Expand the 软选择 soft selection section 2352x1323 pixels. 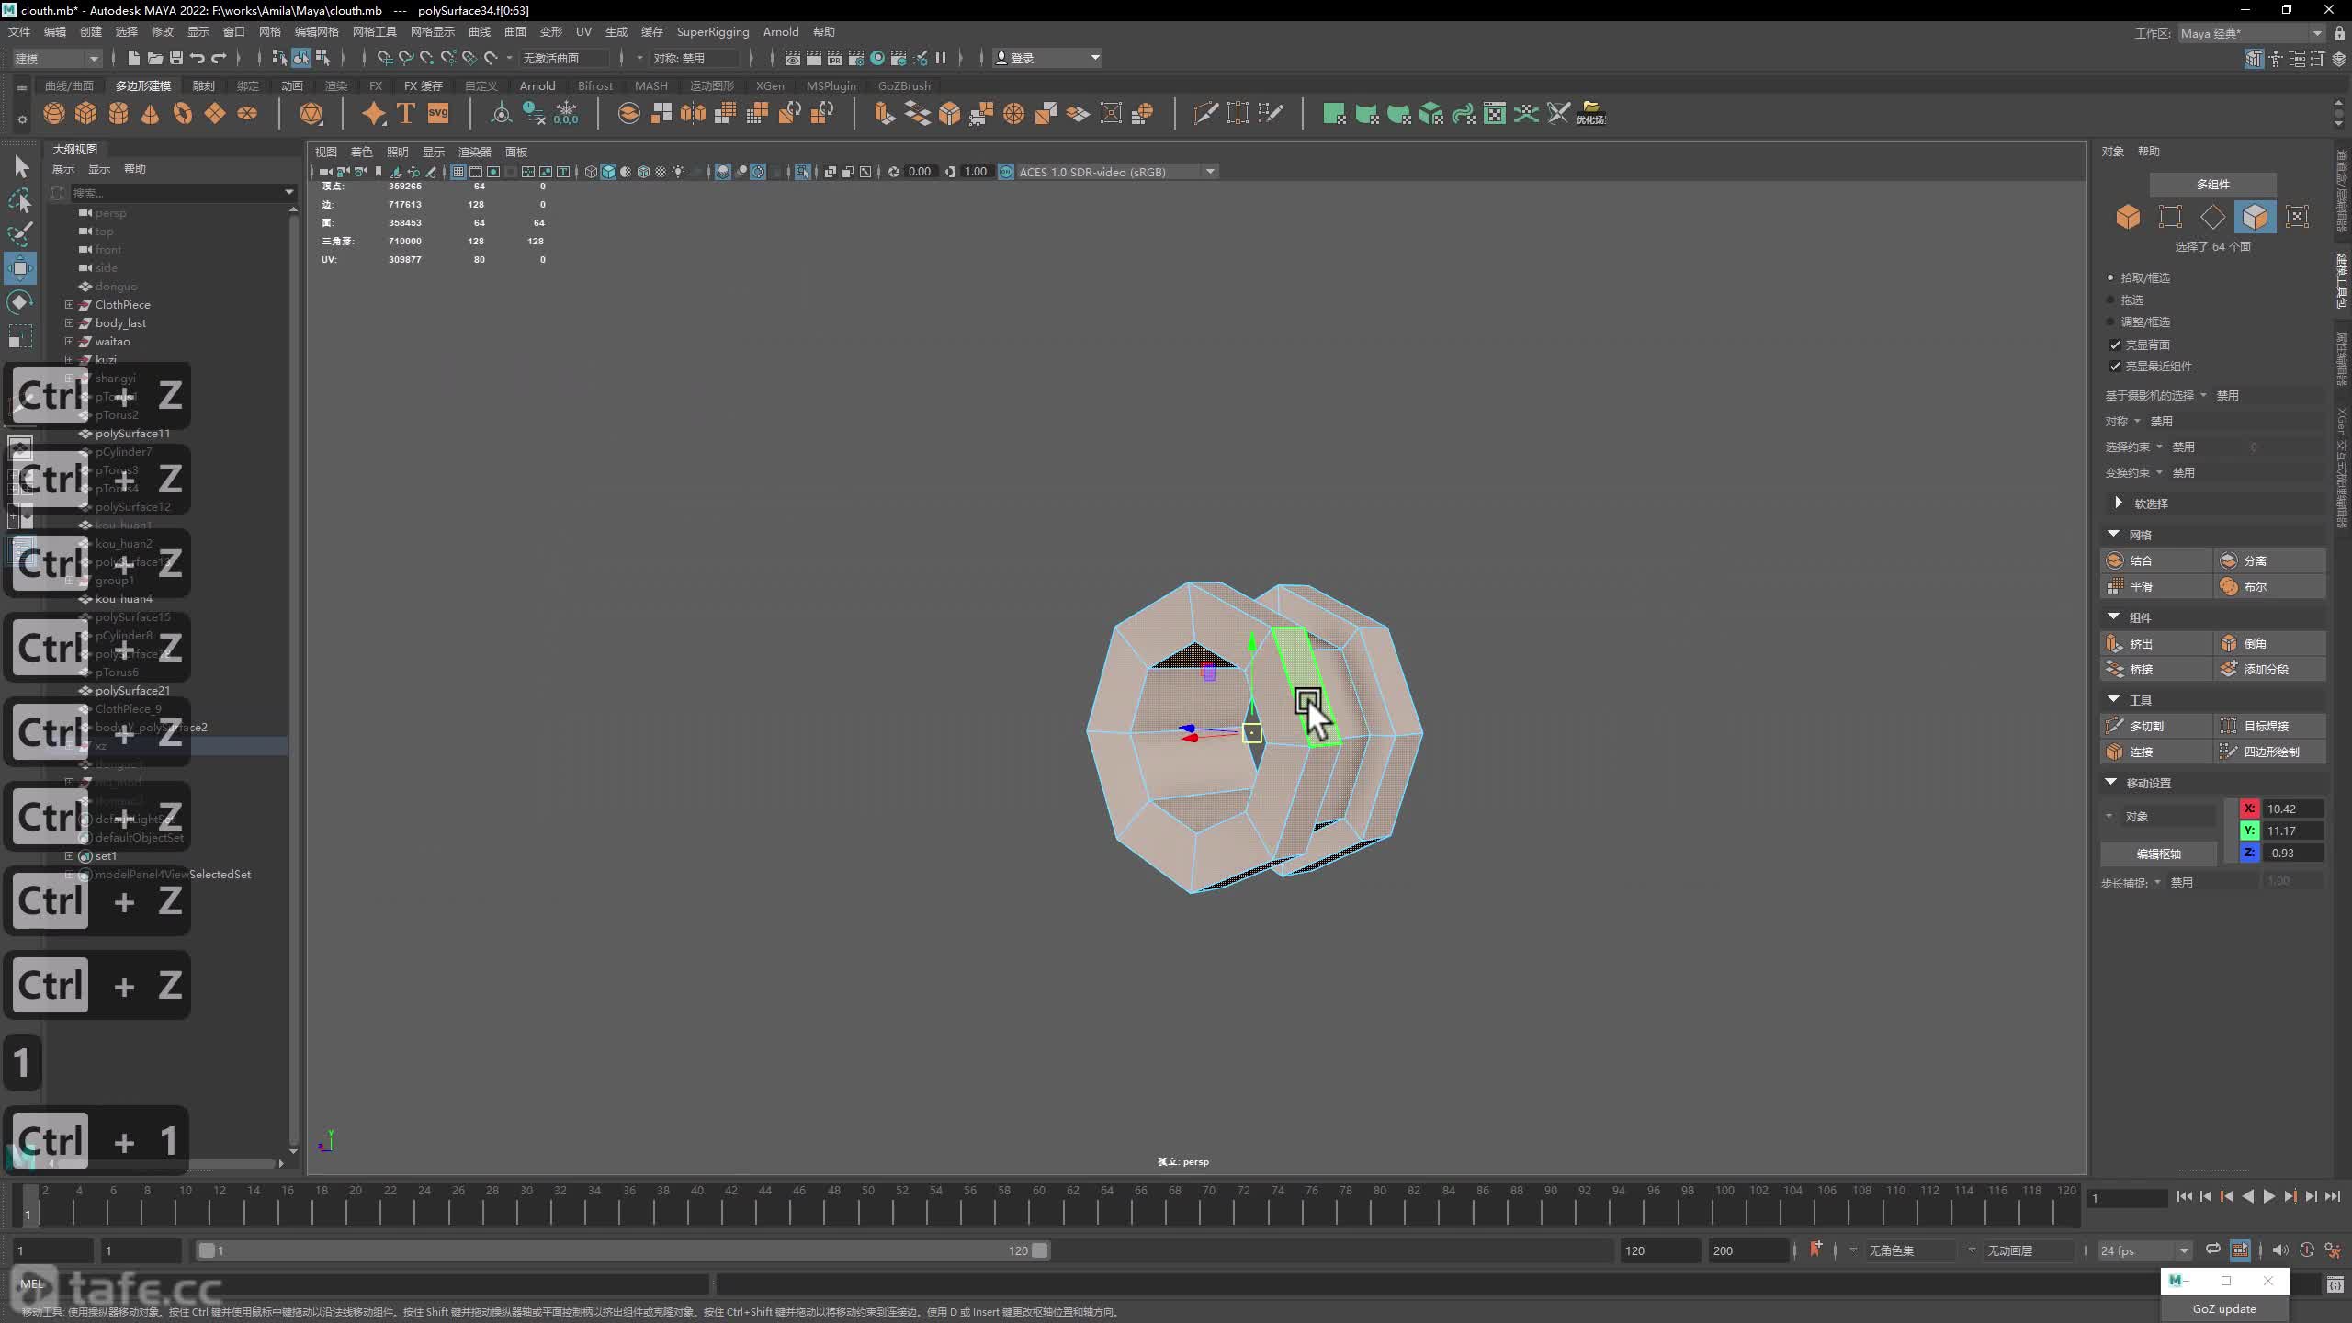(x=2118, y=503)
